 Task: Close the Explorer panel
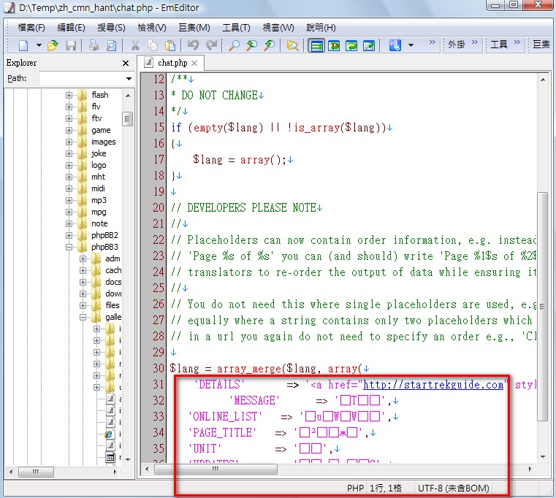[x=126, y=63]
